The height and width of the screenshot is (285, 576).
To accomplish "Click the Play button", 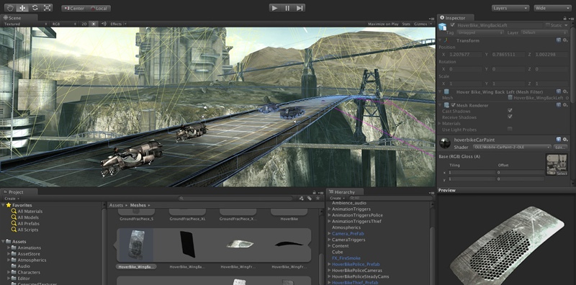I will pos(275,8).
